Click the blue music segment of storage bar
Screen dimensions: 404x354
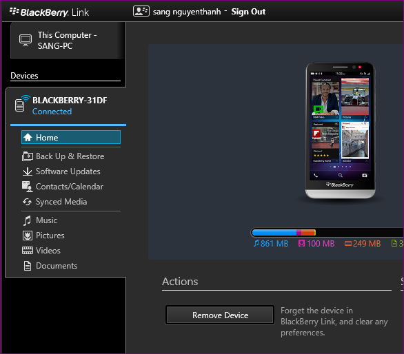point(274,233)
